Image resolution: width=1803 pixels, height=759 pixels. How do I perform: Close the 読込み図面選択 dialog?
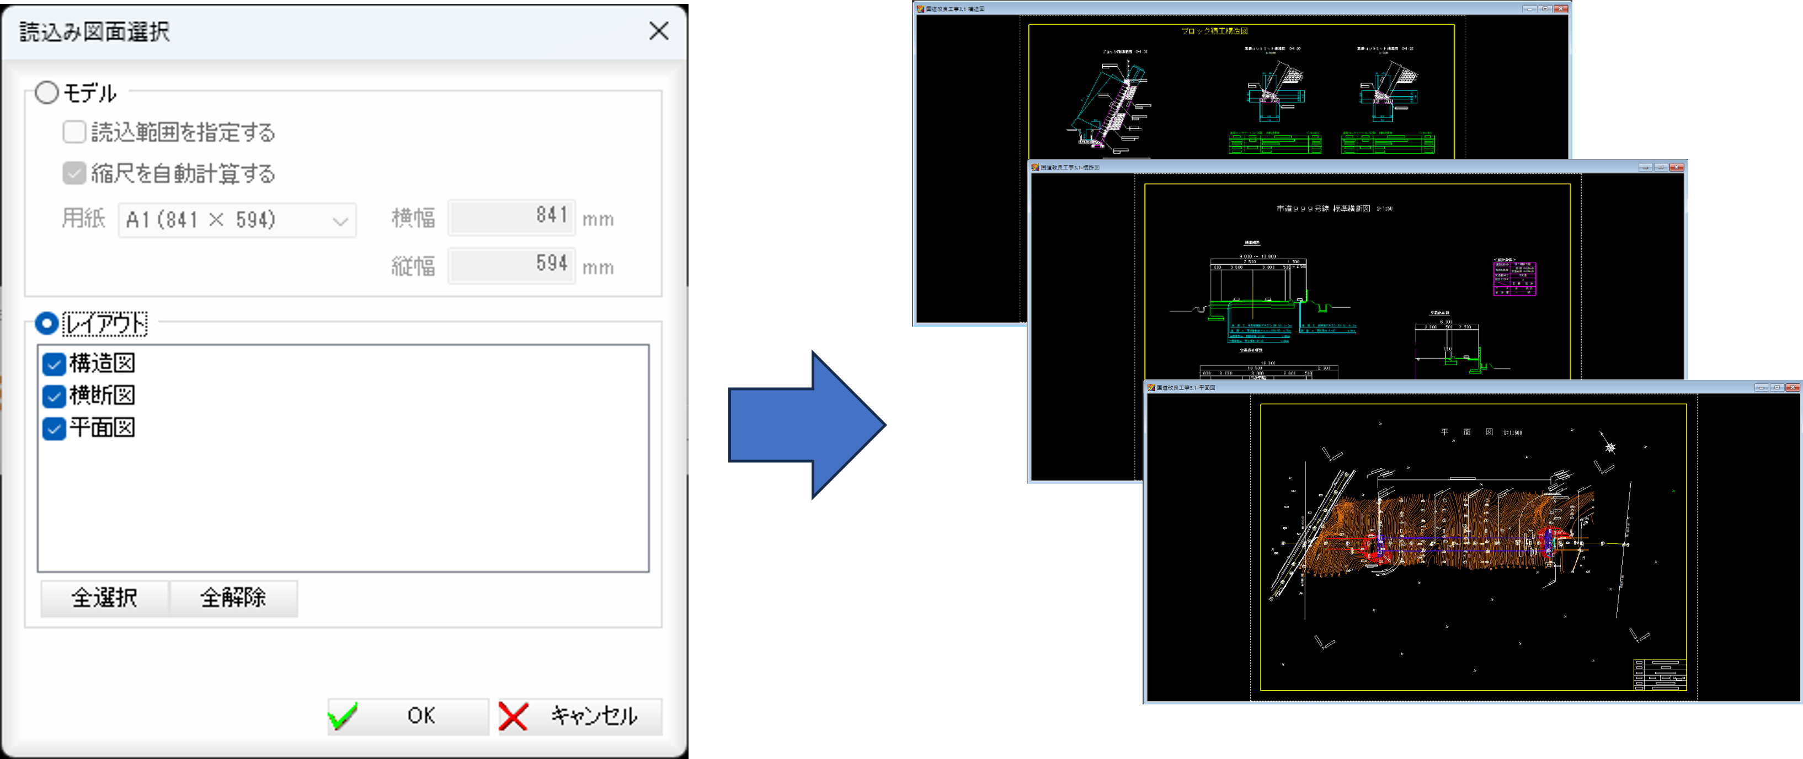pos(658,31)
